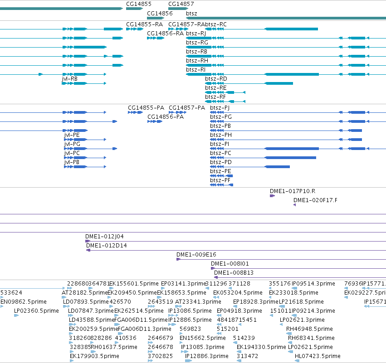Open the btsz-PD protein label
This screenshot has height=363, width=386.
pos(221,162)
